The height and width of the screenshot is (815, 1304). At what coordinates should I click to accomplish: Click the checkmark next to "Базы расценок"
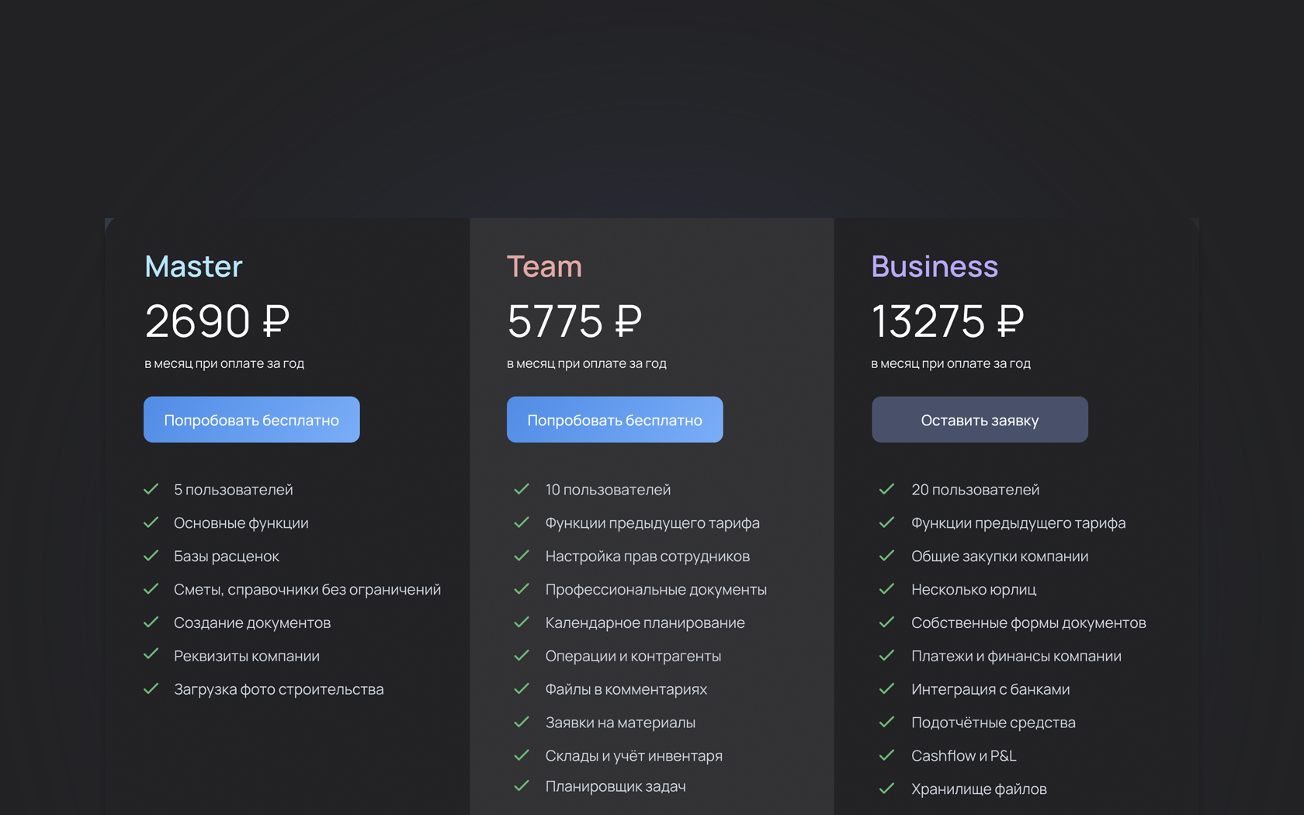(x=151, y=556)
